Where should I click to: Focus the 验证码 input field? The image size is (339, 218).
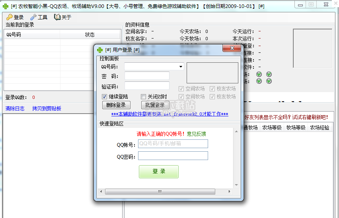147,86
